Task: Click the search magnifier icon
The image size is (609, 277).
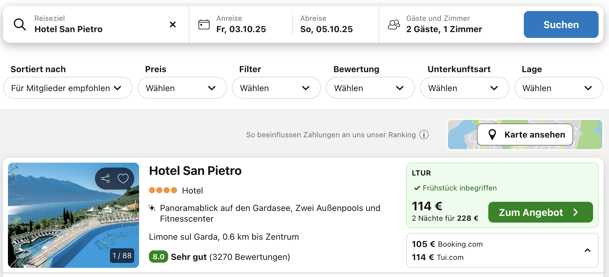Action: pos(20,24)
